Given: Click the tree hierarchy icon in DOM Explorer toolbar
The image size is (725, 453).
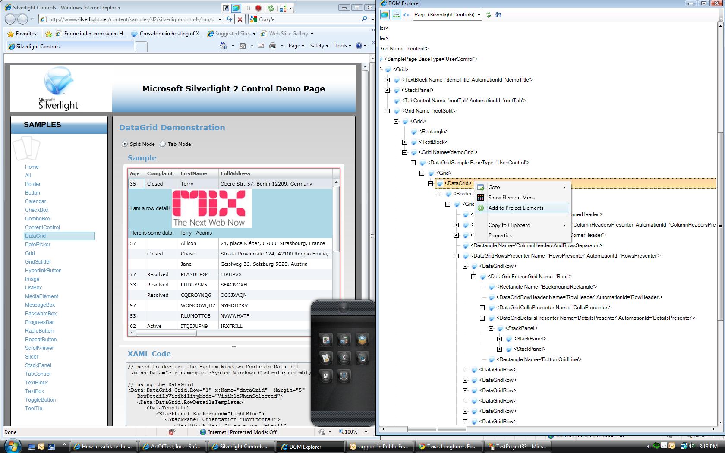Looking at the screenshot, I should [396, 15].
